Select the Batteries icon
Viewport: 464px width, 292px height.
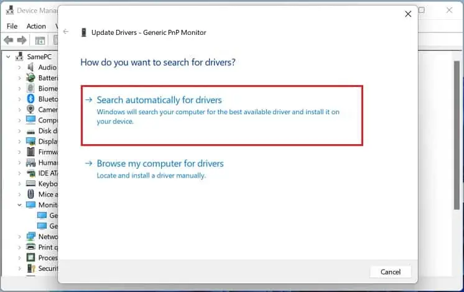coord(30,78)
